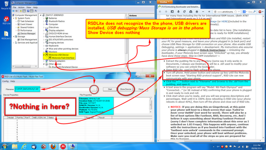The height and width of the screenshot is (150, 266).
Task: Expand Bluetooth Radios node
Action: pyautogui.click(x=44, y=21)
